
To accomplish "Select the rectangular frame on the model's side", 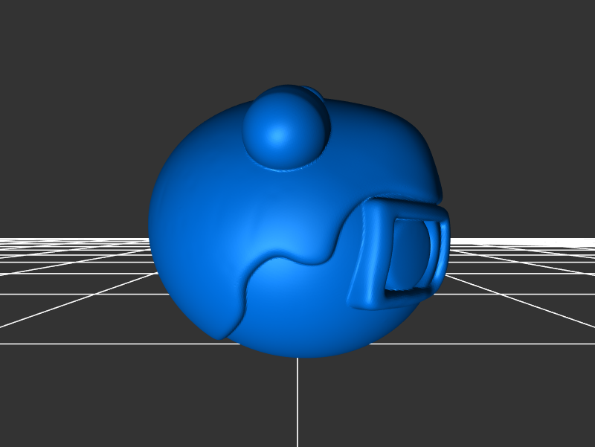I will coord(370,253).
